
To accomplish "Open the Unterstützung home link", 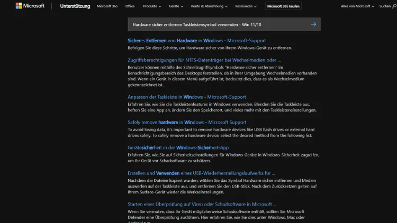I will [75, 6].
